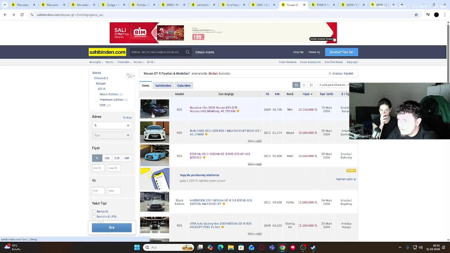This screenshot has height=253, width=450.
Task: Open File Explorer from the taskbar
Action: pos(231,247)
